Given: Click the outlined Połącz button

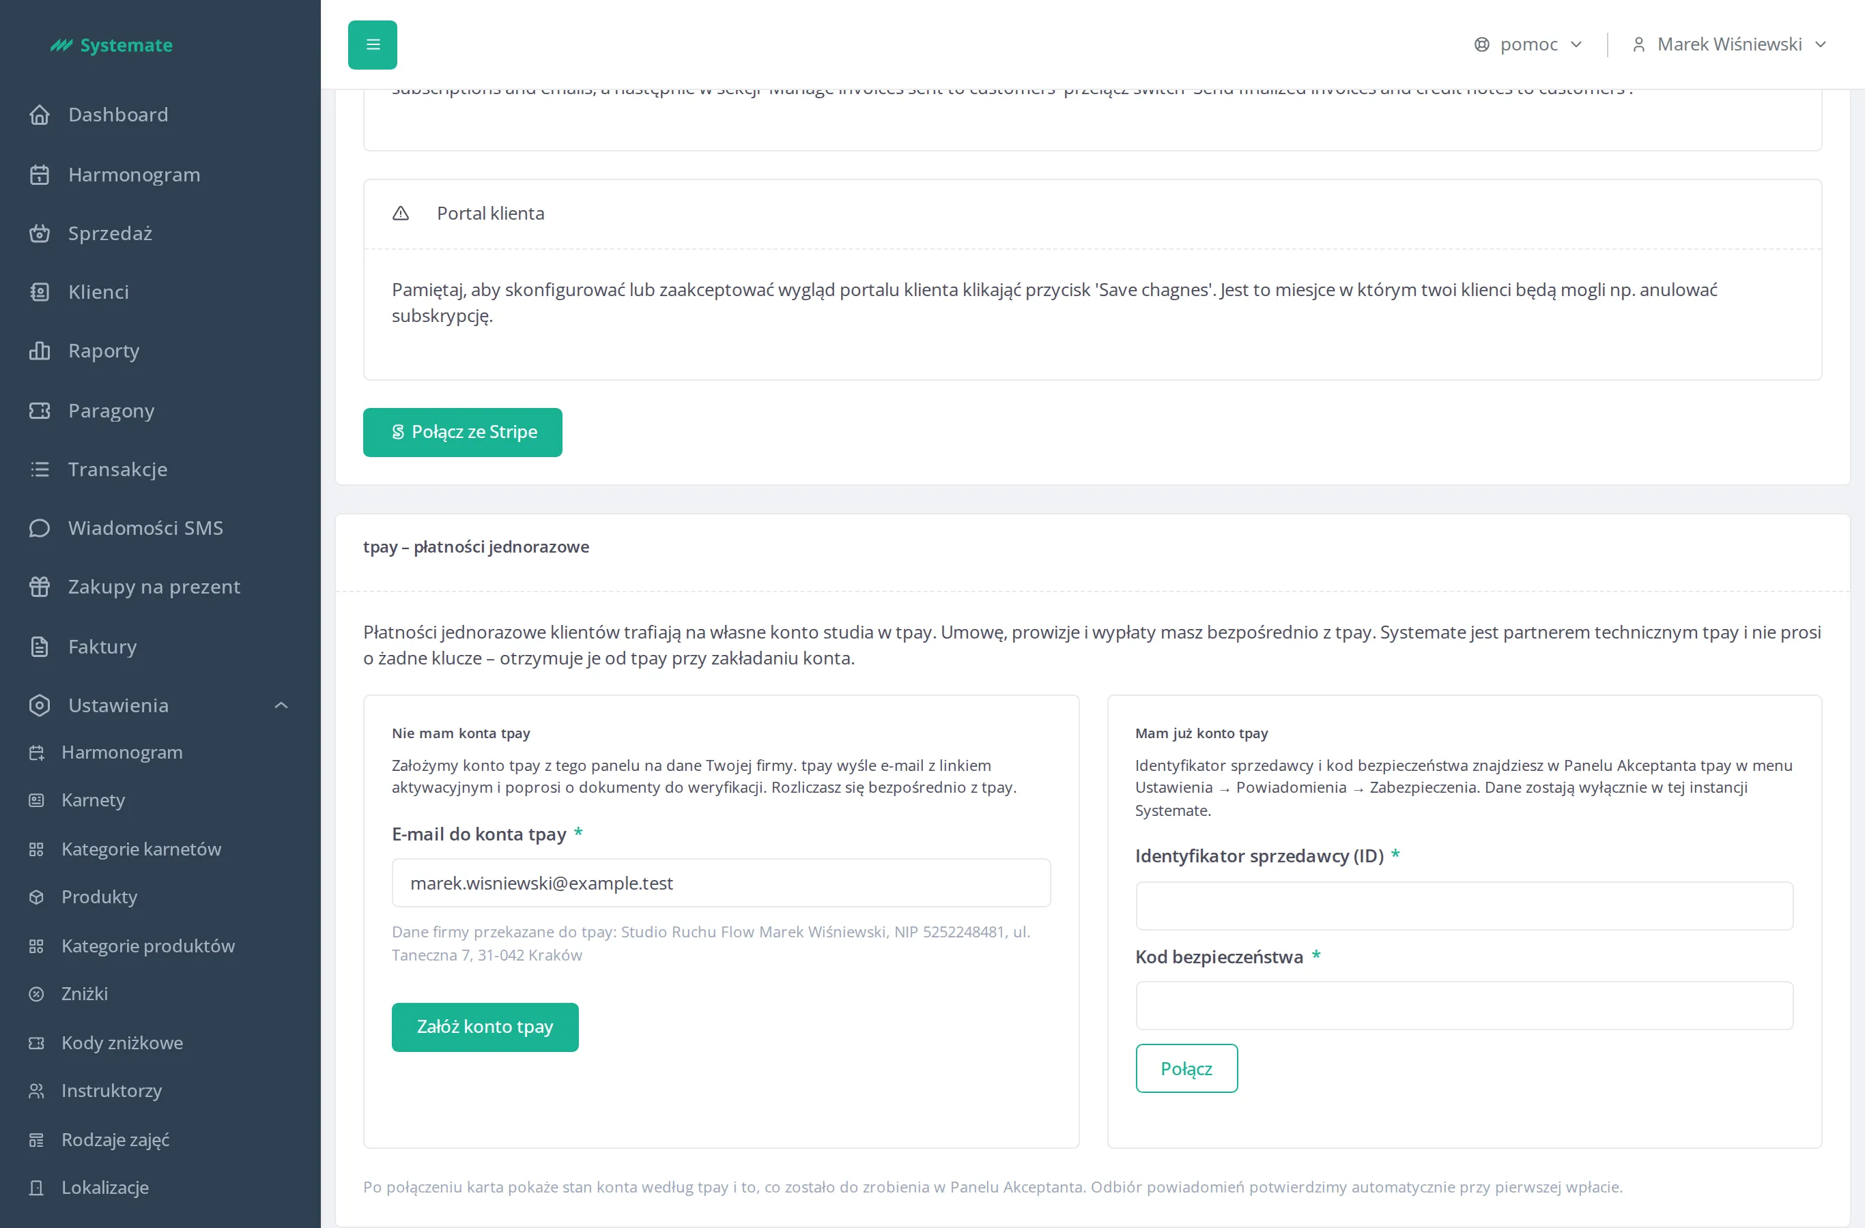Looking at the screenshot, I should pyautogui.click(x=1186, y=1068).
